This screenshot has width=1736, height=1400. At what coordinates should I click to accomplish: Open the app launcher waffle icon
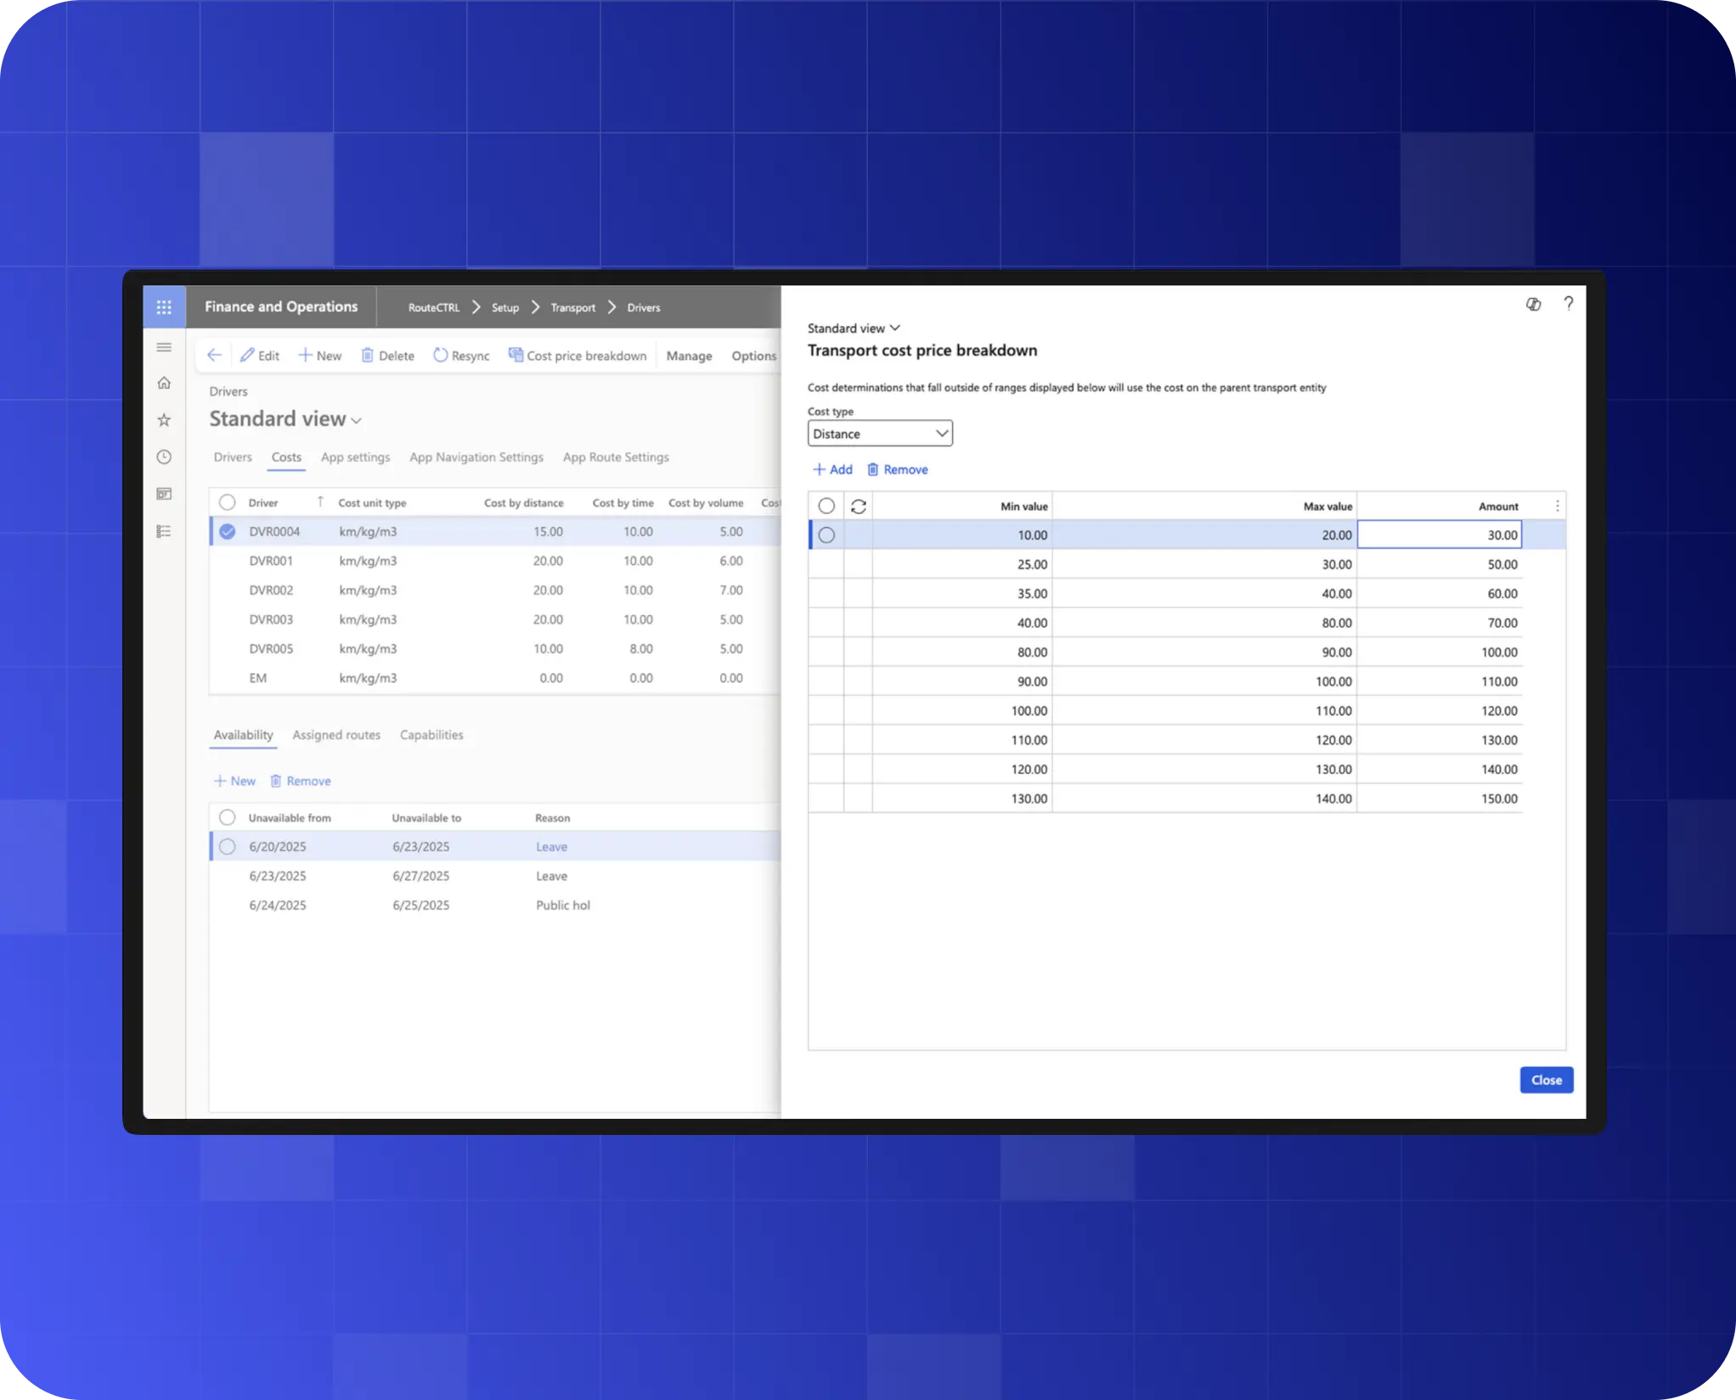click(164, 307)
